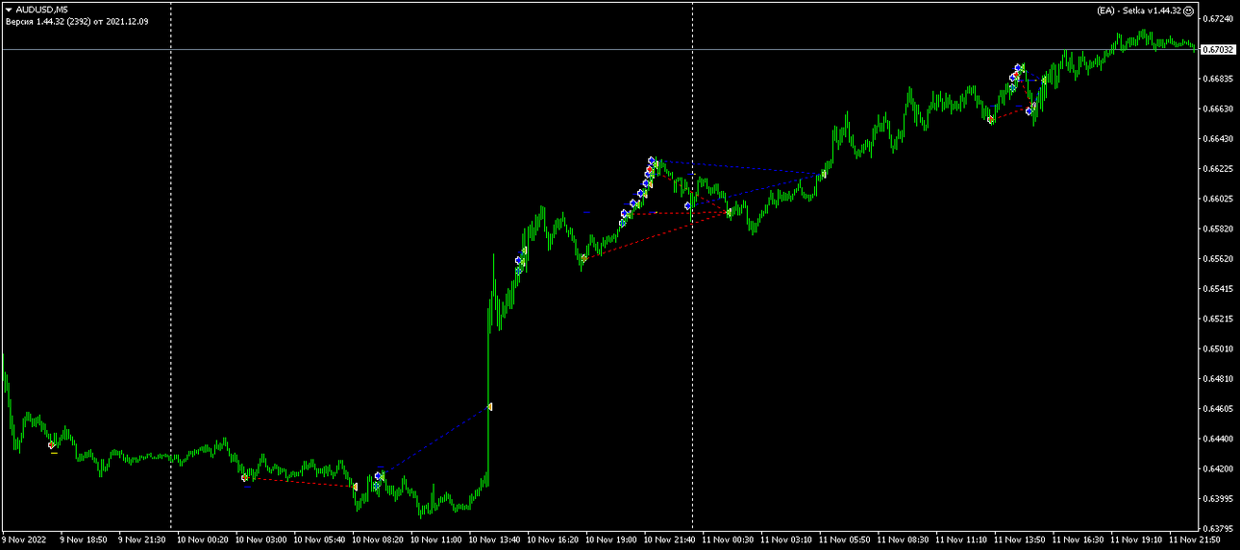The image size is (1240, 550).
Task: Click the 10 Nov 11:00 time scale label
Action: (436, 539)
